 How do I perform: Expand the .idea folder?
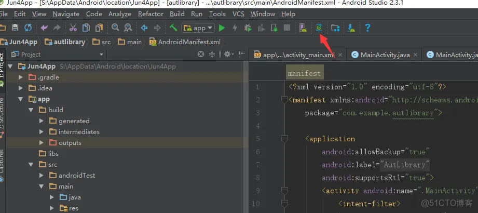click(20, 88)
